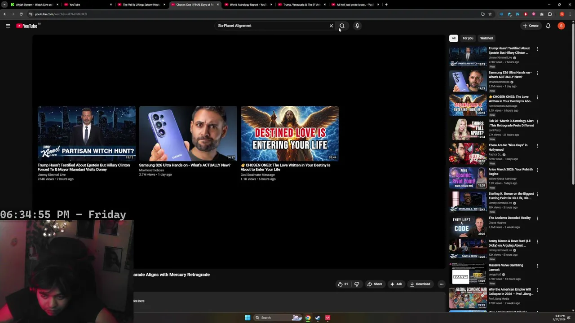Go back in the browser
Viewport: 575px width, 323px height.
click(5, 14)
